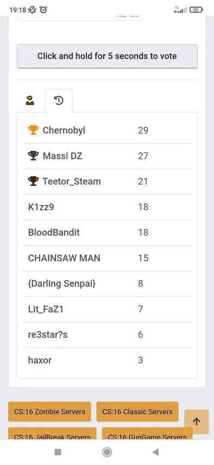Tap the Android recent apps square
The image size is (214, 465).
[x=58, y=452]
